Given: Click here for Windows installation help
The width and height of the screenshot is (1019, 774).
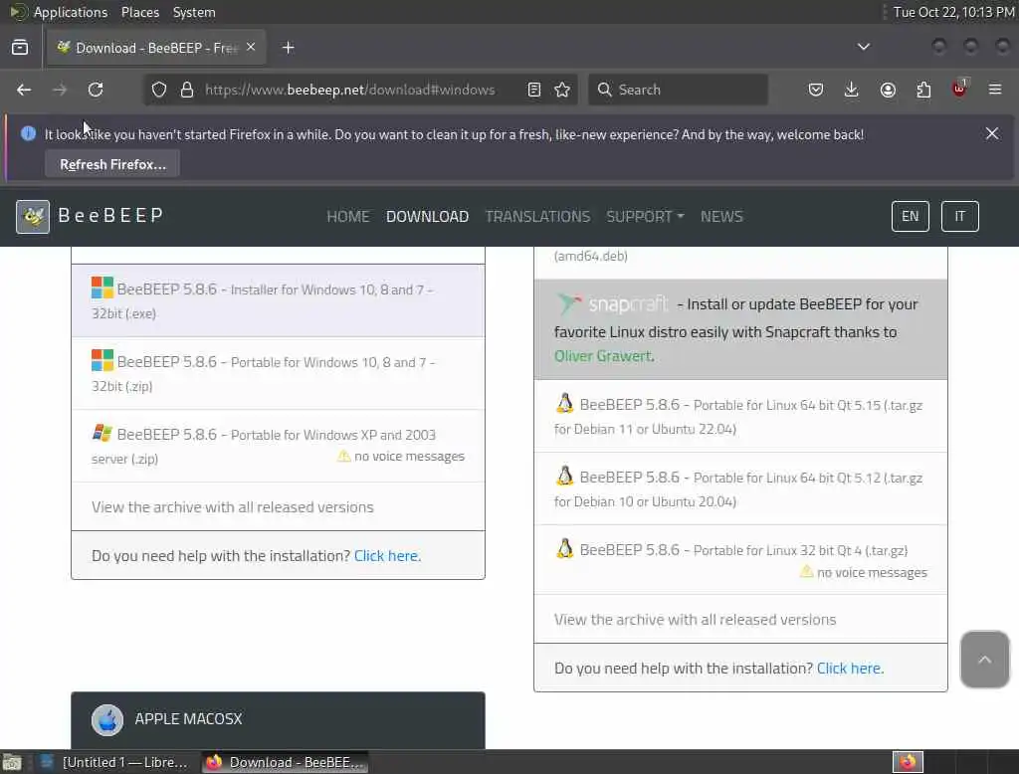Looking at the screenshot, I should (387, 556).
